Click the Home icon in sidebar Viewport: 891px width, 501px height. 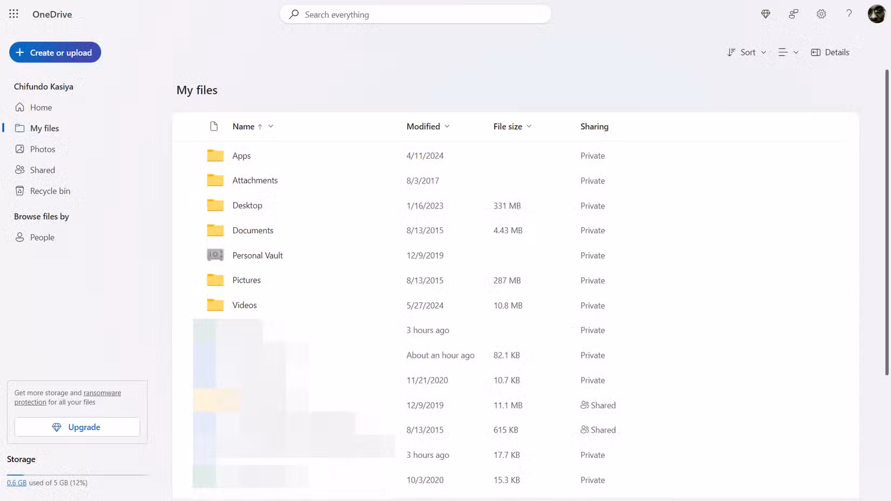click(x=20, y=107)
